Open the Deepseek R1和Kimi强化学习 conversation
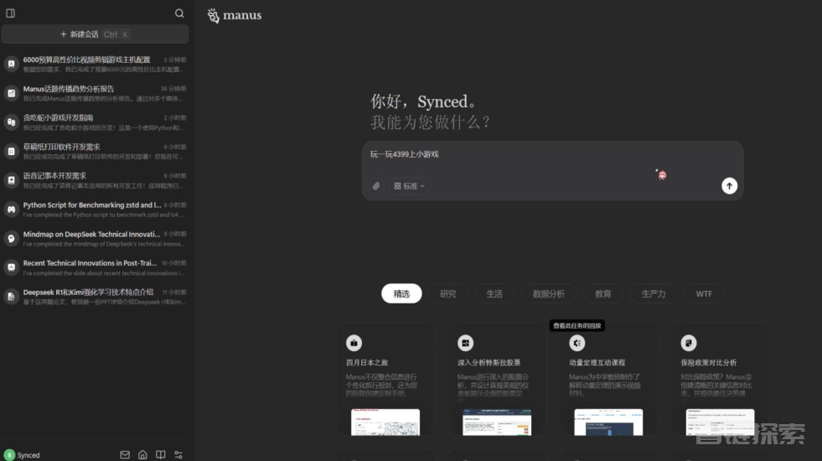The width and height of the screenshot is (822, 461). [95, 297]
